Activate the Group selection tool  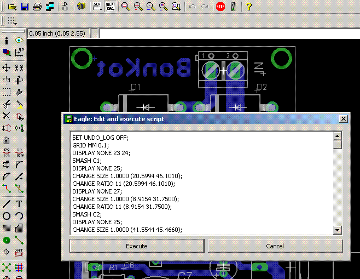coord(7,92)
